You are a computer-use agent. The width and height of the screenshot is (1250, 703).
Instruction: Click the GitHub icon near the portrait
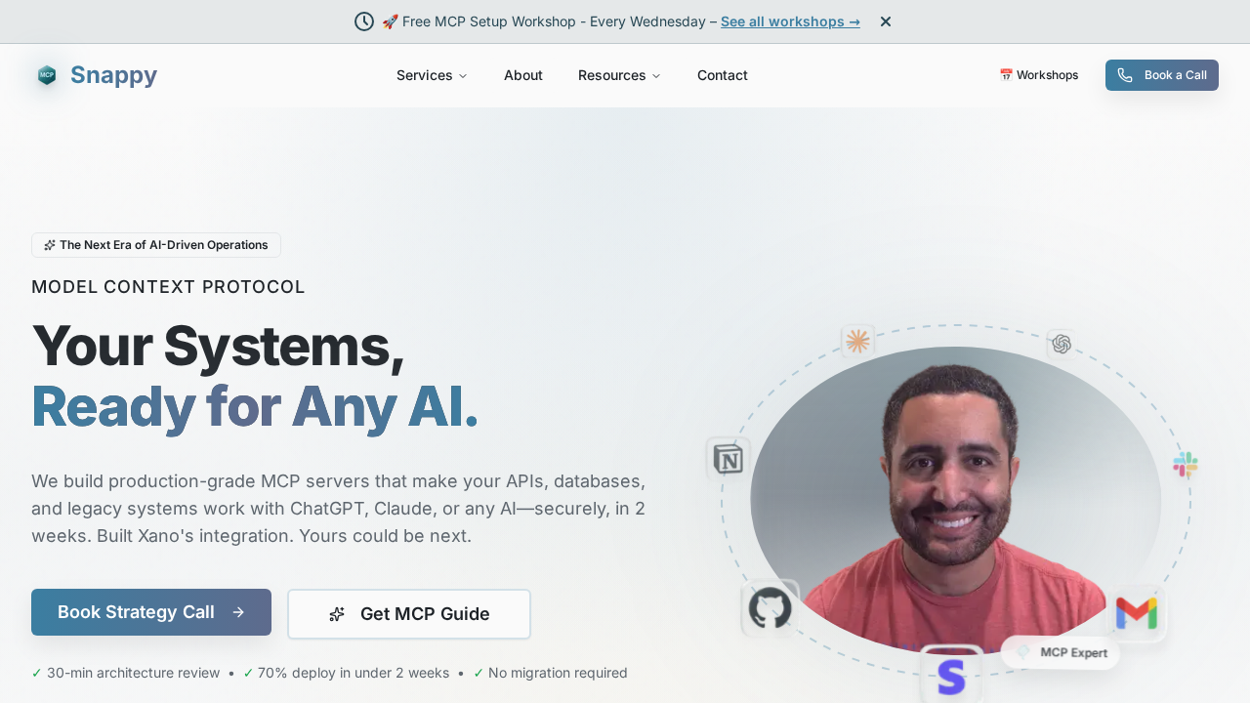770,607
